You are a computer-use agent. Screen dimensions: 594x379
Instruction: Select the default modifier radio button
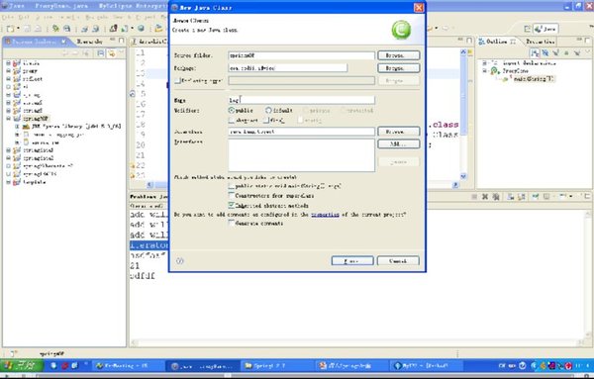[268, 111]
